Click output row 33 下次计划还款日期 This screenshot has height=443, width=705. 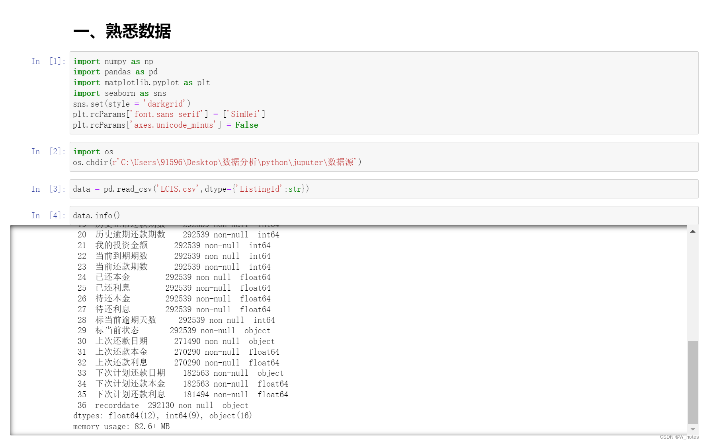click(180, 373)
